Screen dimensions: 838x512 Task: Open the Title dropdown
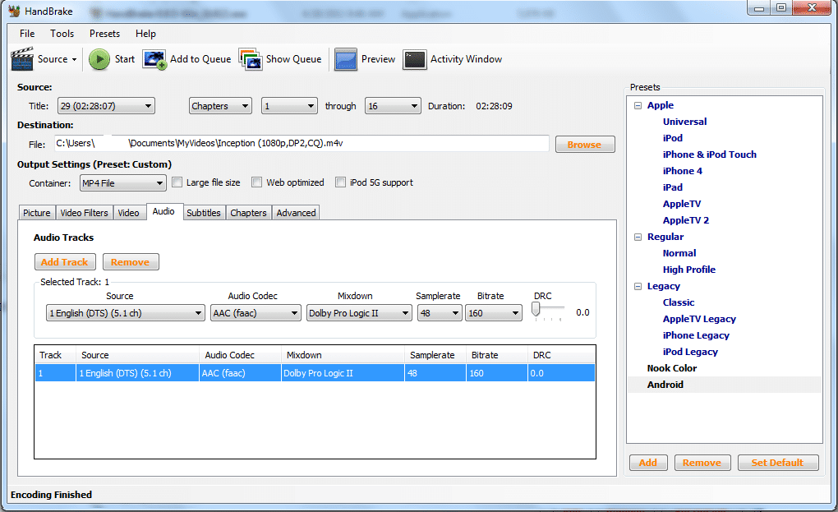[106, 106]
